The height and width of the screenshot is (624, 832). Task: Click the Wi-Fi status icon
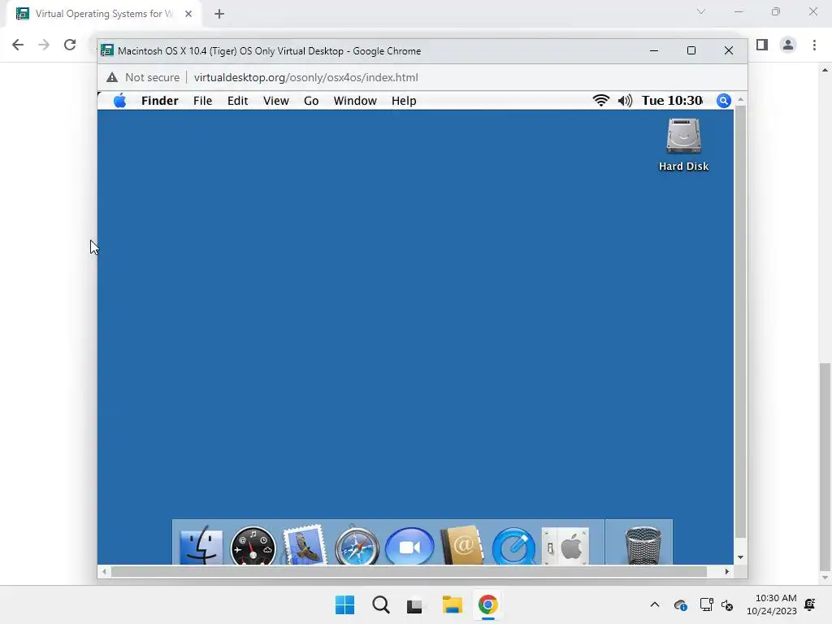click(x=600, y=100)
